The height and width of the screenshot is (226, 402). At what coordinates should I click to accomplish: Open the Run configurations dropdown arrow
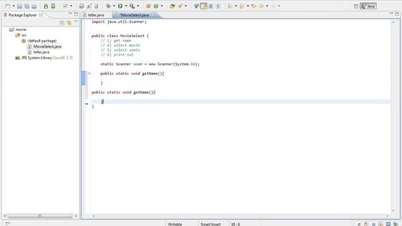(x=126, y=6)
